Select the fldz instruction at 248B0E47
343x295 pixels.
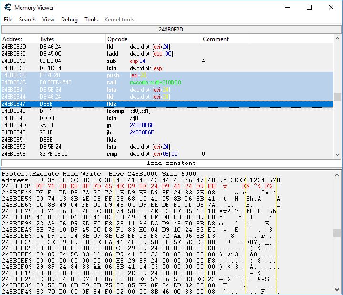point(143,104)
